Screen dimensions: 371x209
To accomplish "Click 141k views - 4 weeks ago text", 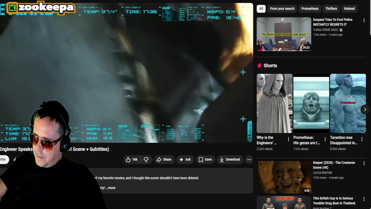I will pos(328,178).
